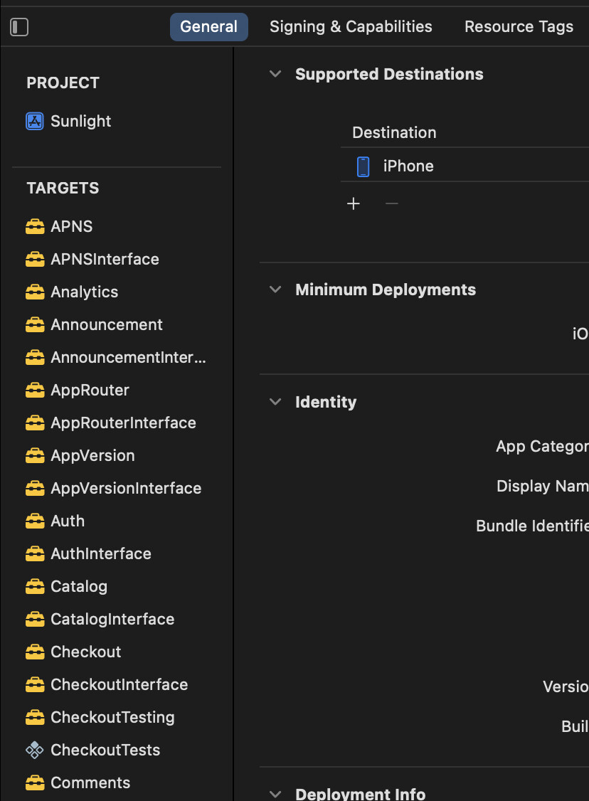Select the CatalogInterface target name
Viewport: 589px width, 801px height.
coord(113,619)
